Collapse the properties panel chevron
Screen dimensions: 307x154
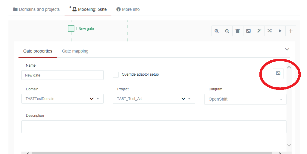click(287, 49)
